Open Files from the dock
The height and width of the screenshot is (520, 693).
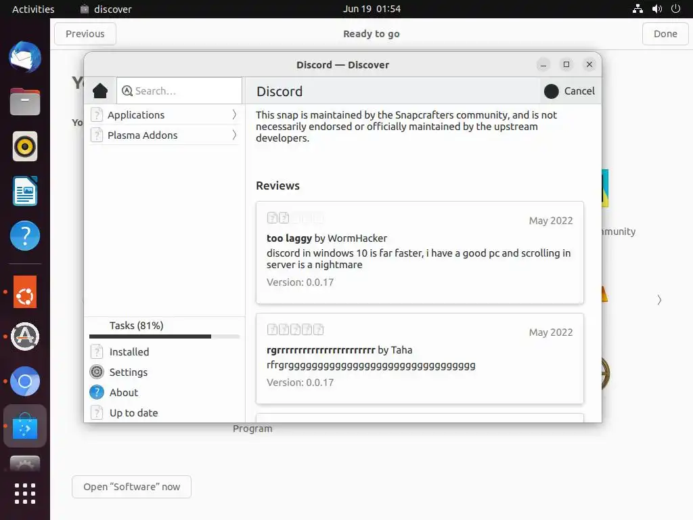[25, 102]
